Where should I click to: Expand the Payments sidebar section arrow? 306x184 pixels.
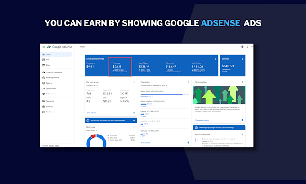41,101
